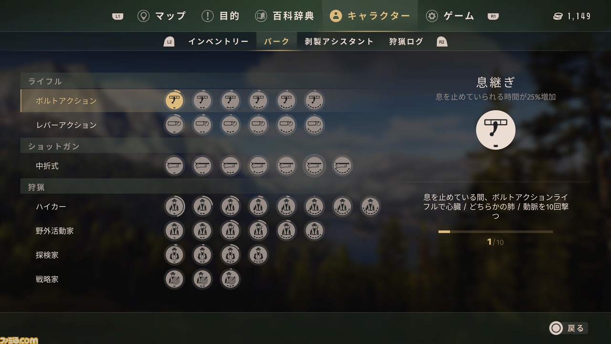Select the first レバーアクション perk icon

(174, 125)
